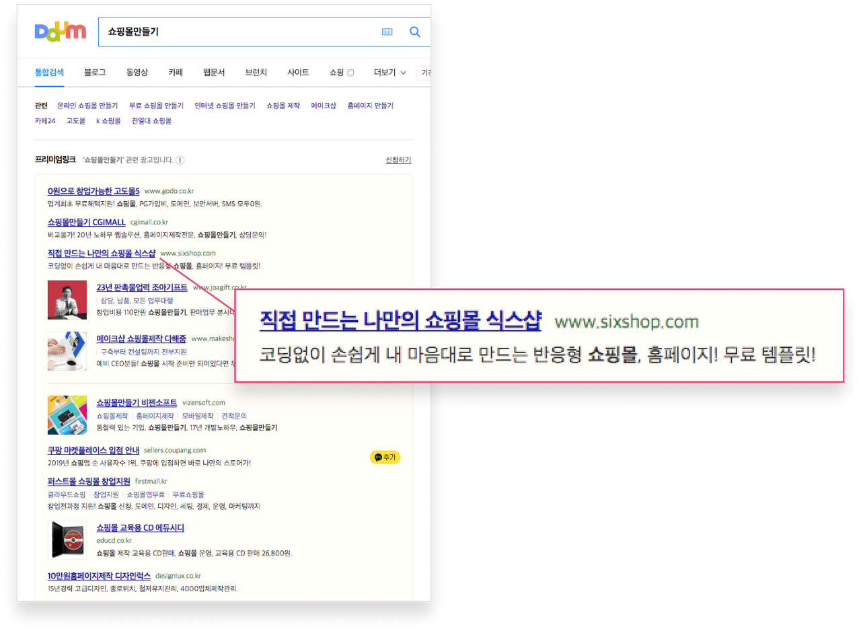861x631 pixels.
Task: Click the sellers.coupang.com URL text
Action: 175,450
